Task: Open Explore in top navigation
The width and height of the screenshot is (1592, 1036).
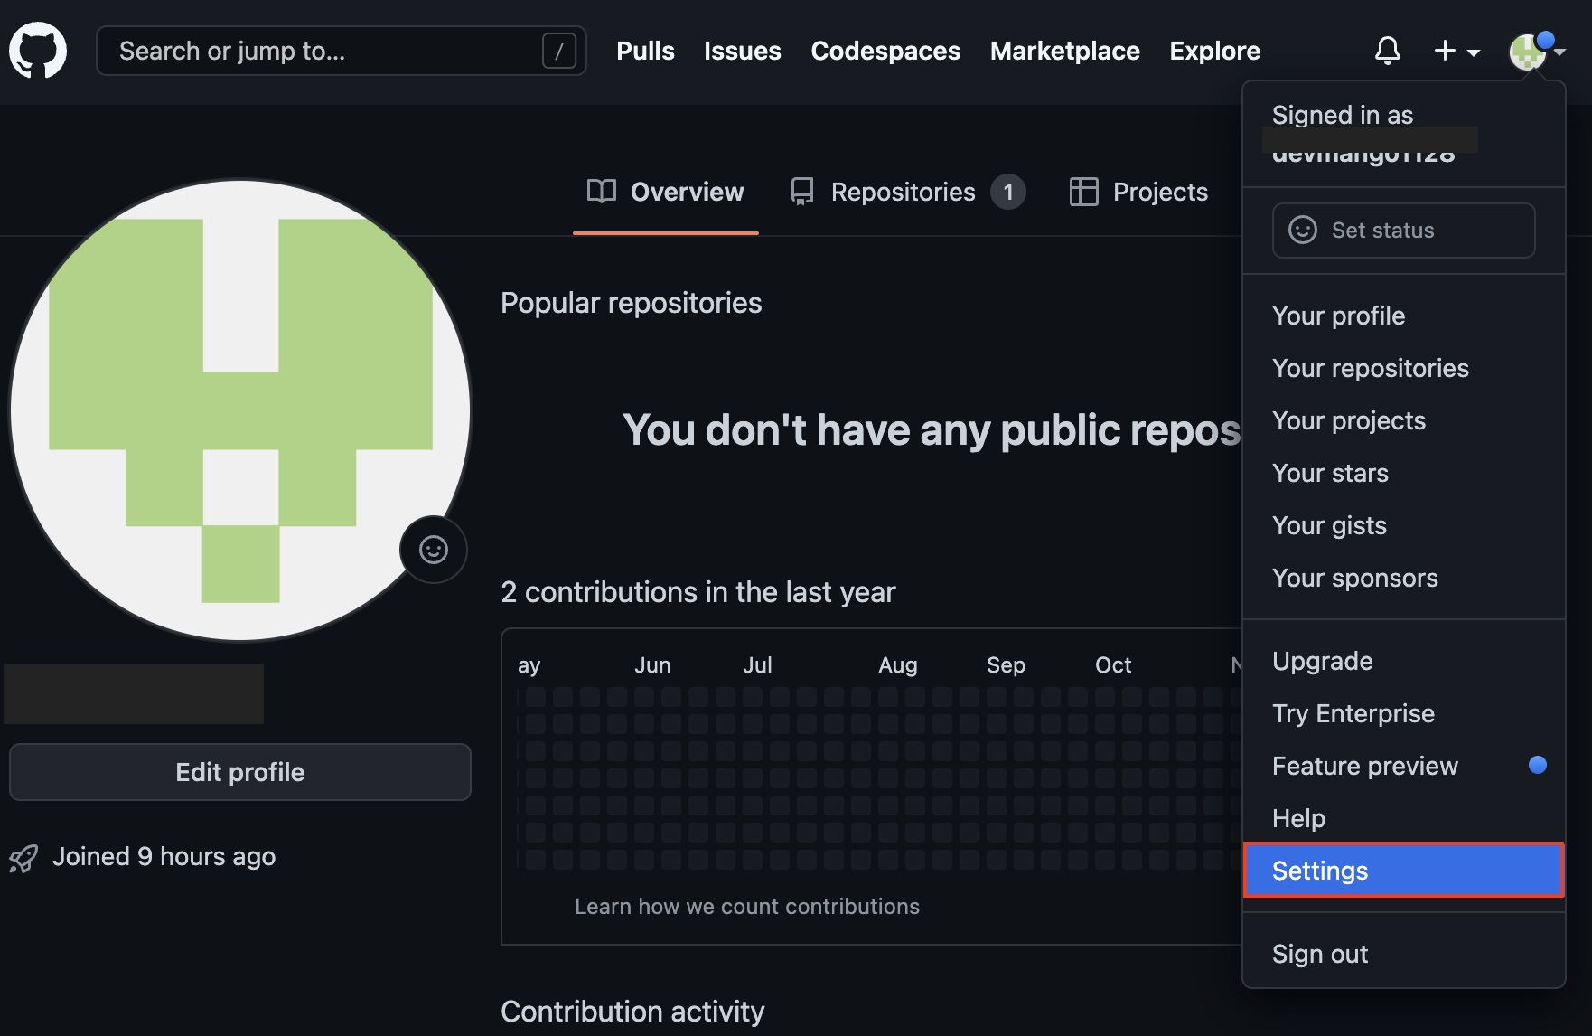Action: click(1214, 51)
